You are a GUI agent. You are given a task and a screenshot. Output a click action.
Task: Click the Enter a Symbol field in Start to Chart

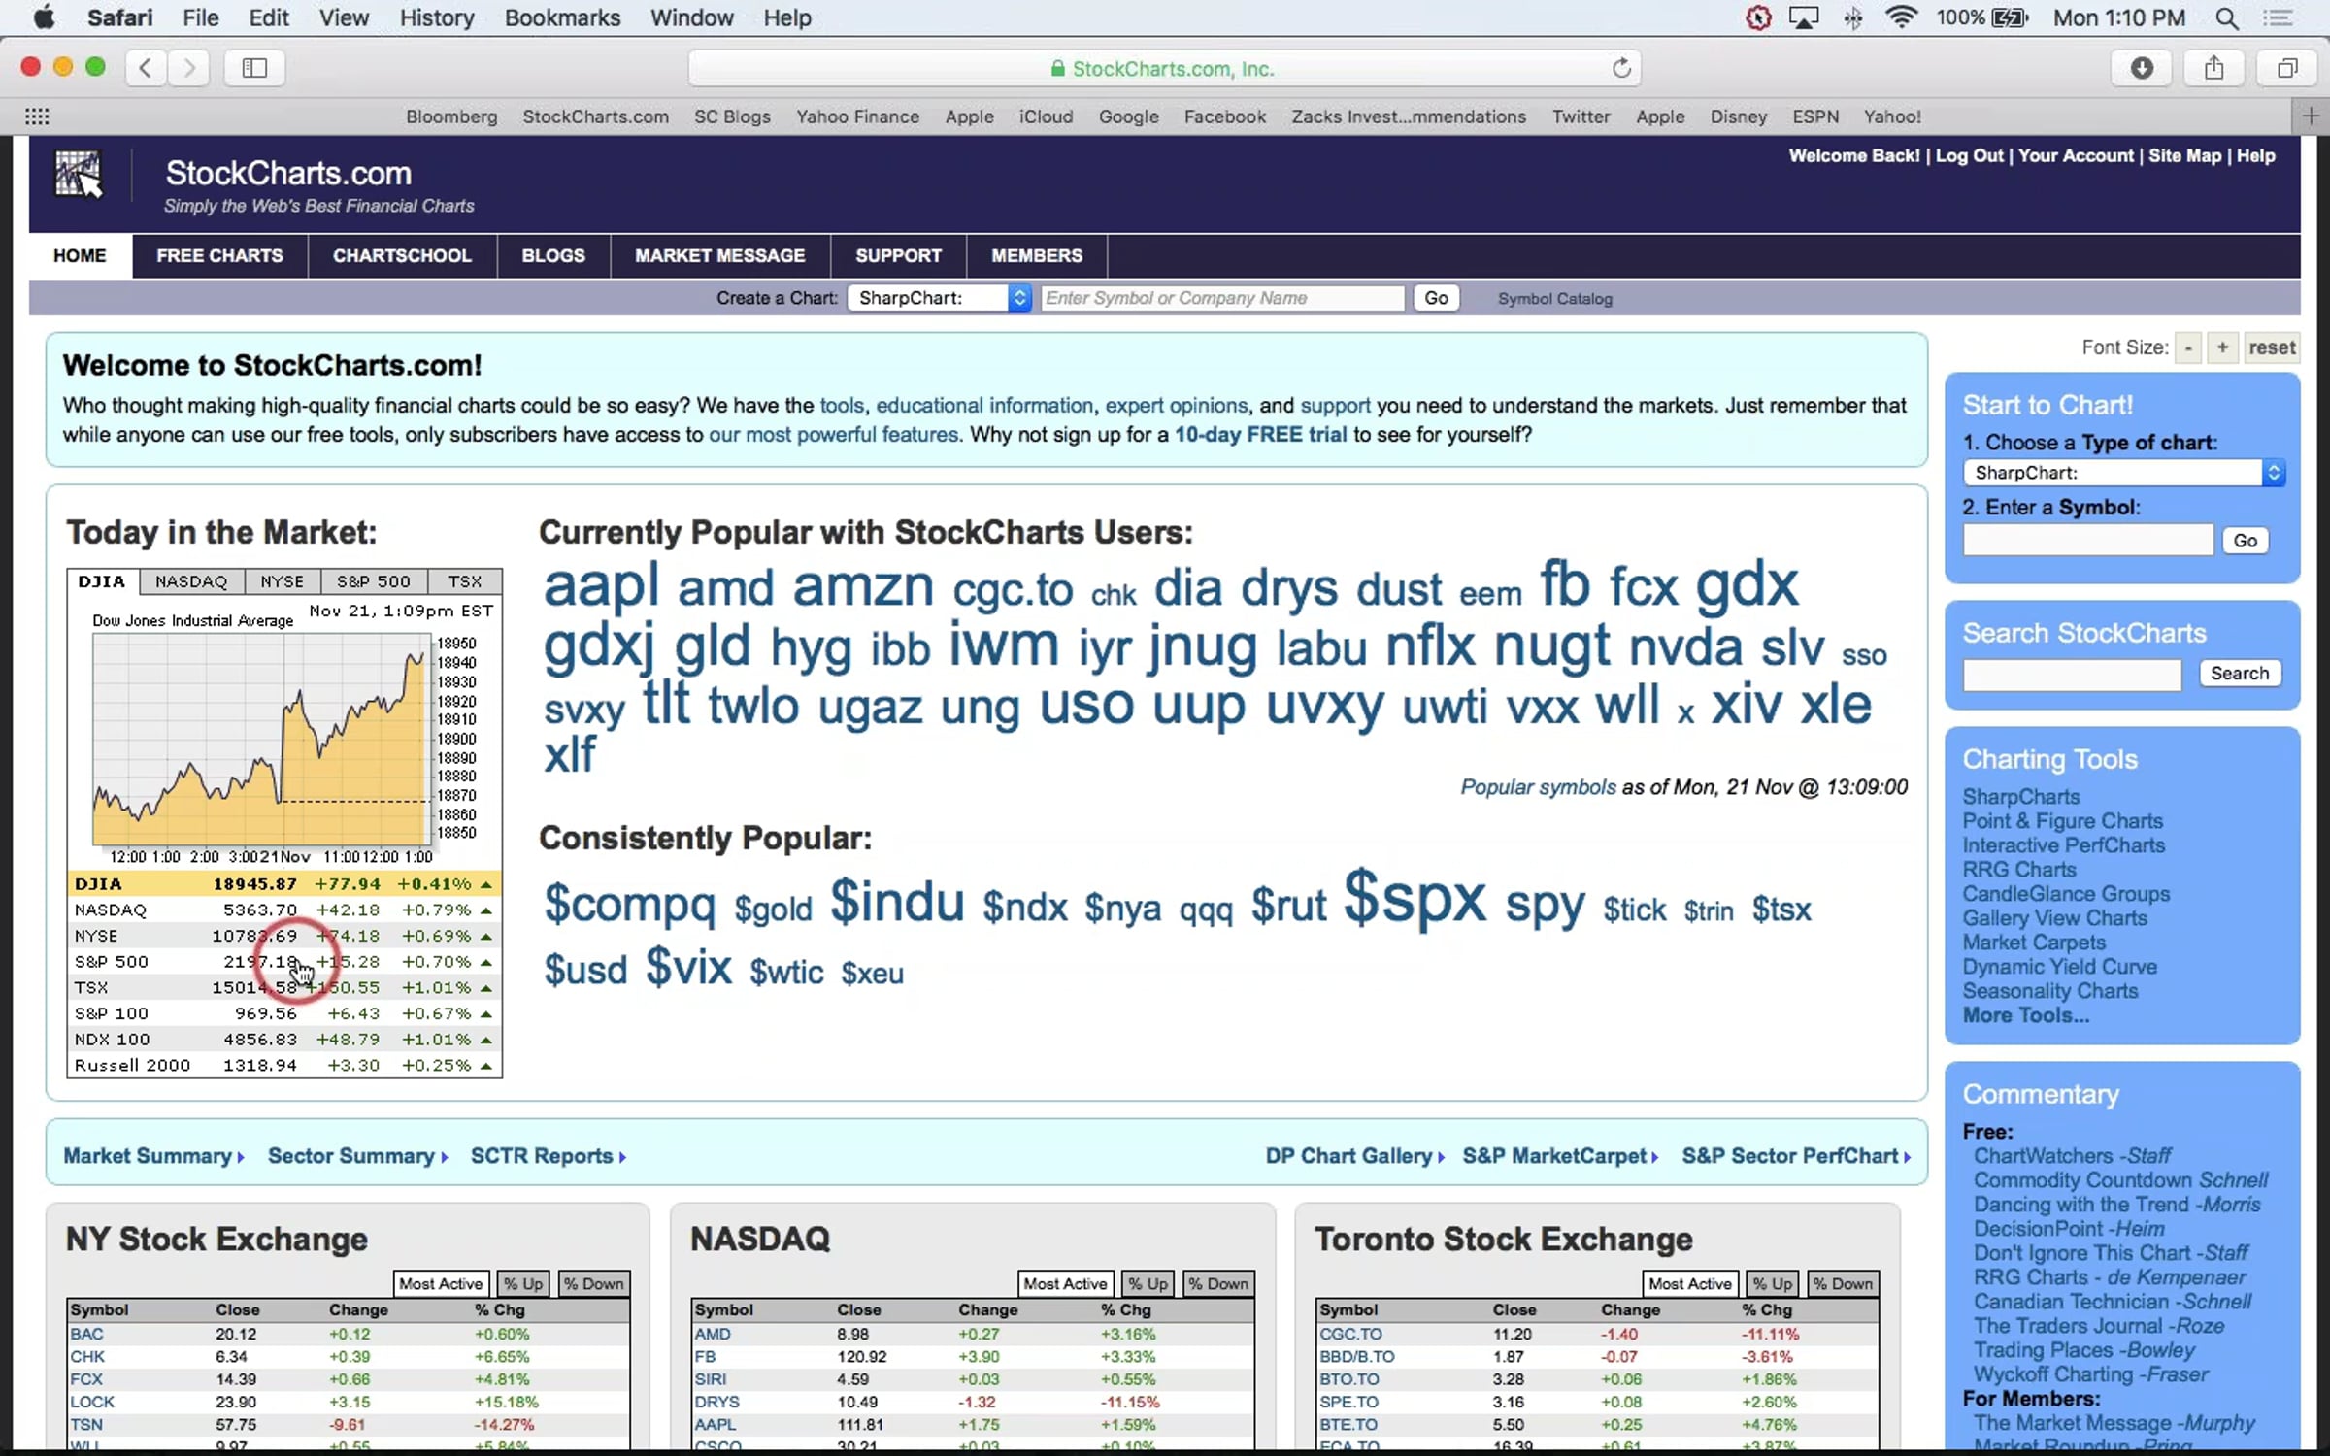(x=2087, y=541)
